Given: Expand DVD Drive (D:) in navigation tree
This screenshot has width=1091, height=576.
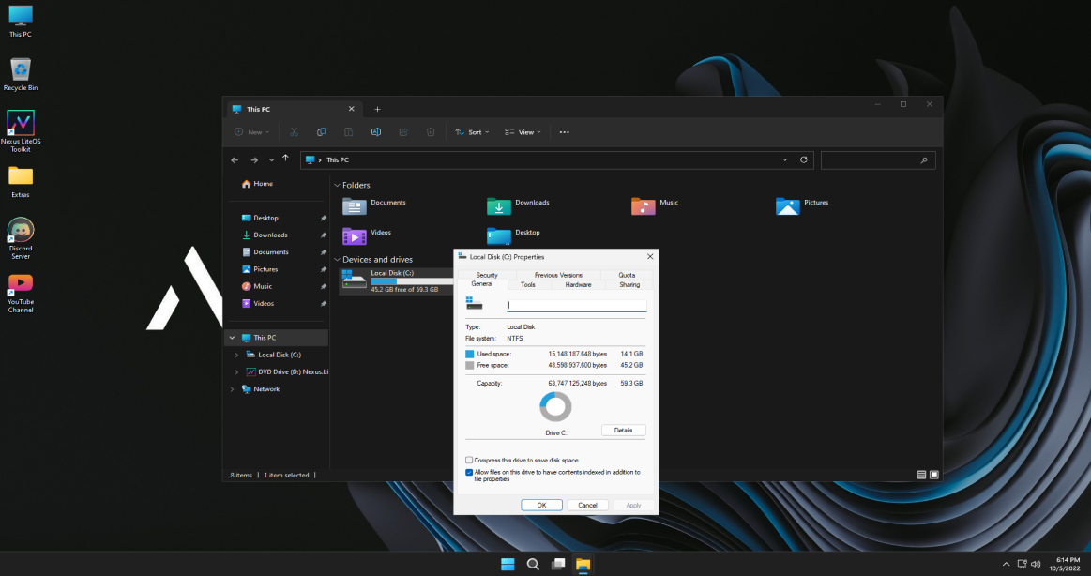Looking at the screenshot, I should (236, 372).
